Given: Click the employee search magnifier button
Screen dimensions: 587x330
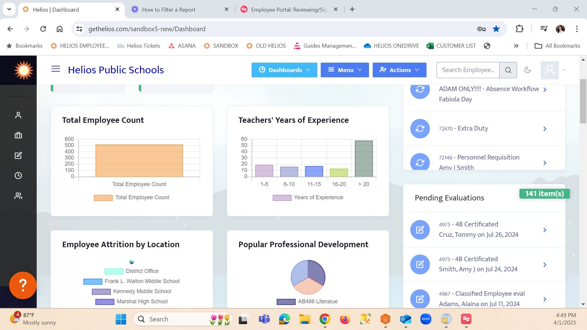Looking at the screenshot, I should [508, 70].
